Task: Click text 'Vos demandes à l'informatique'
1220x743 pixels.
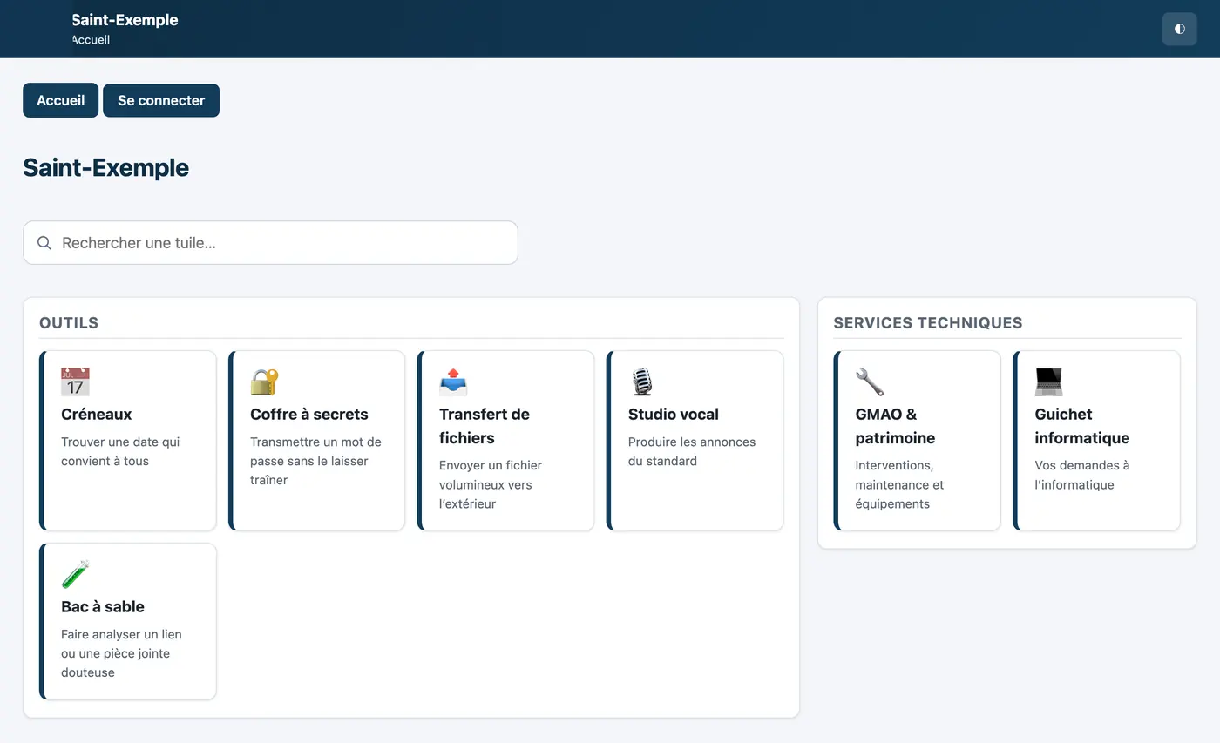Action: click(1081, 475)
